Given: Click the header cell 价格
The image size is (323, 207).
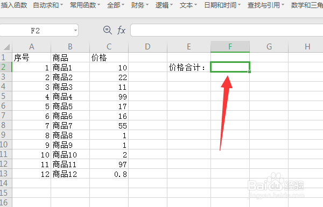Looking at the screenshot, I should click(x=109, y=58).
